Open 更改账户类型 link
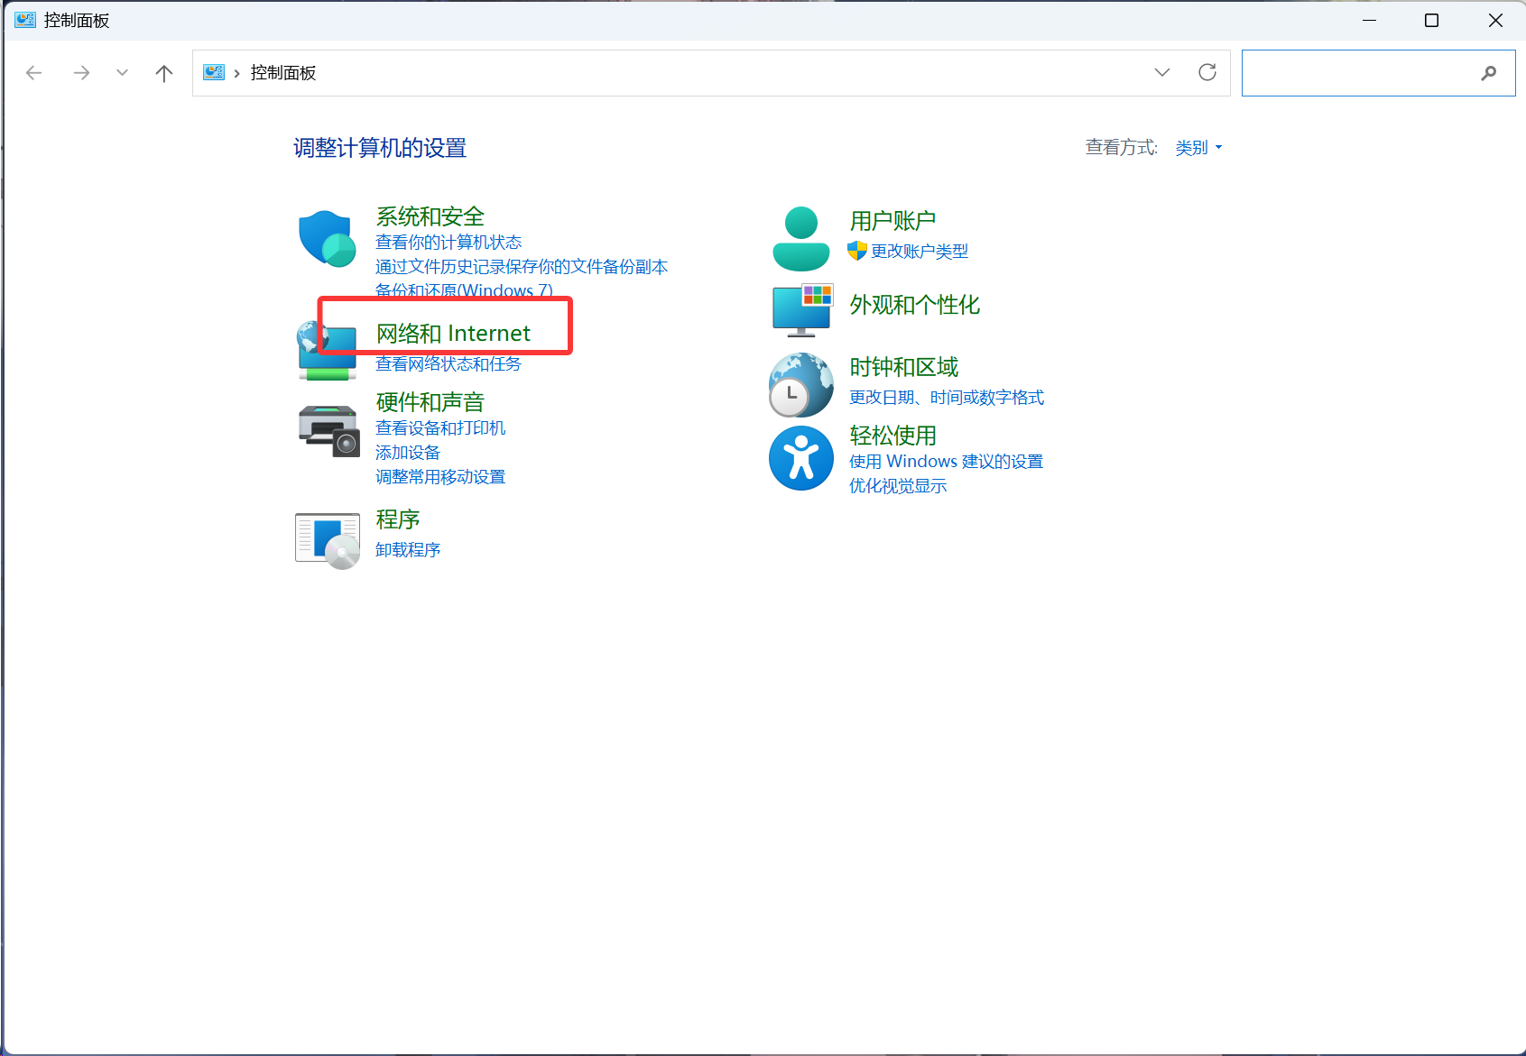 pos(919,252)
